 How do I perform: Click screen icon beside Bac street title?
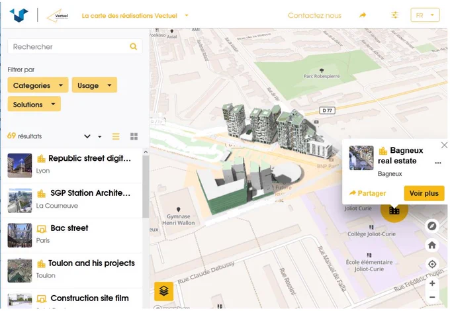[41, 229]
